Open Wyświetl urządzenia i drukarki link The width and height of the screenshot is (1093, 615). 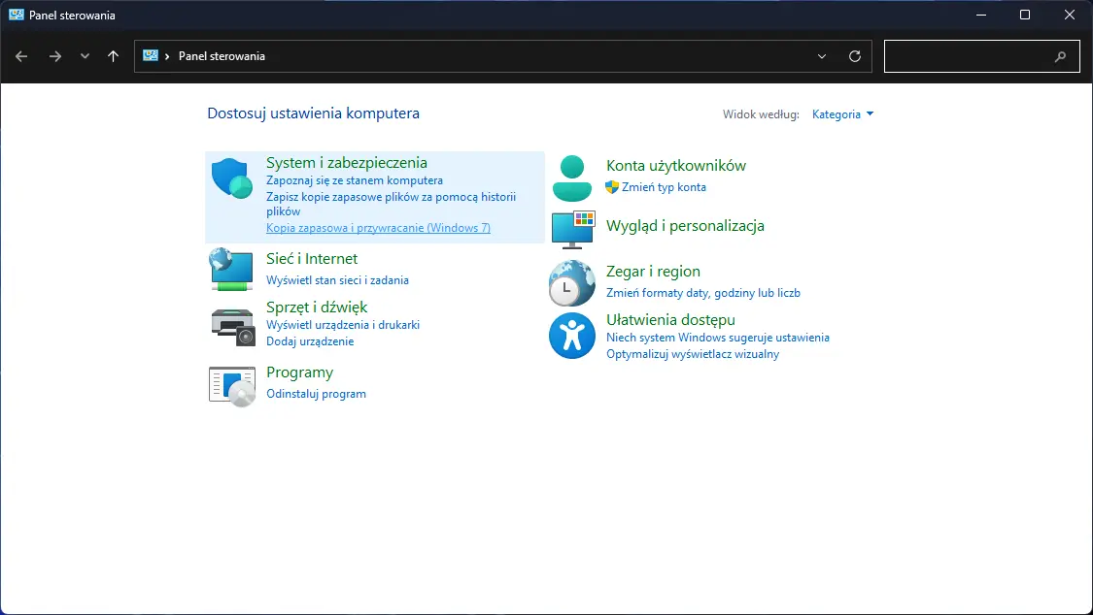343,325
